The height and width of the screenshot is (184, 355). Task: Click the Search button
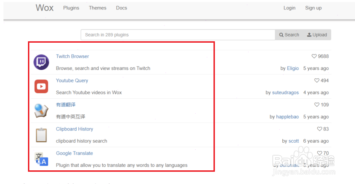pyautogui.click(x=289, y=35)
